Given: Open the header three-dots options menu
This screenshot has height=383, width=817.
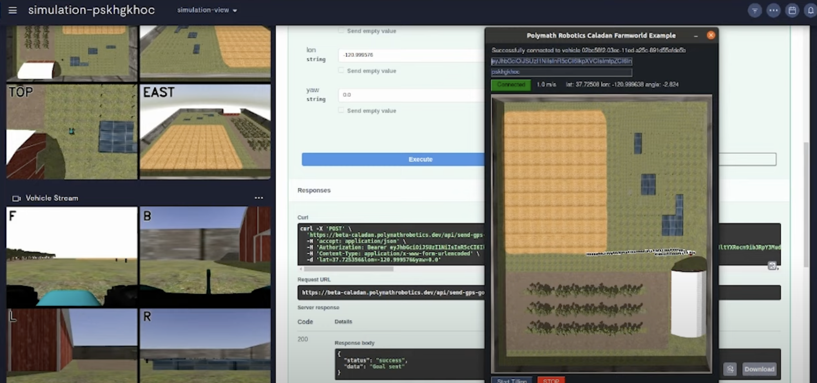Looking at the screenshot, I should coord(773,11).
